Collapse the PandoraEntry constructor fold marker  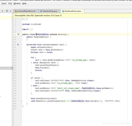click(22, 37)
